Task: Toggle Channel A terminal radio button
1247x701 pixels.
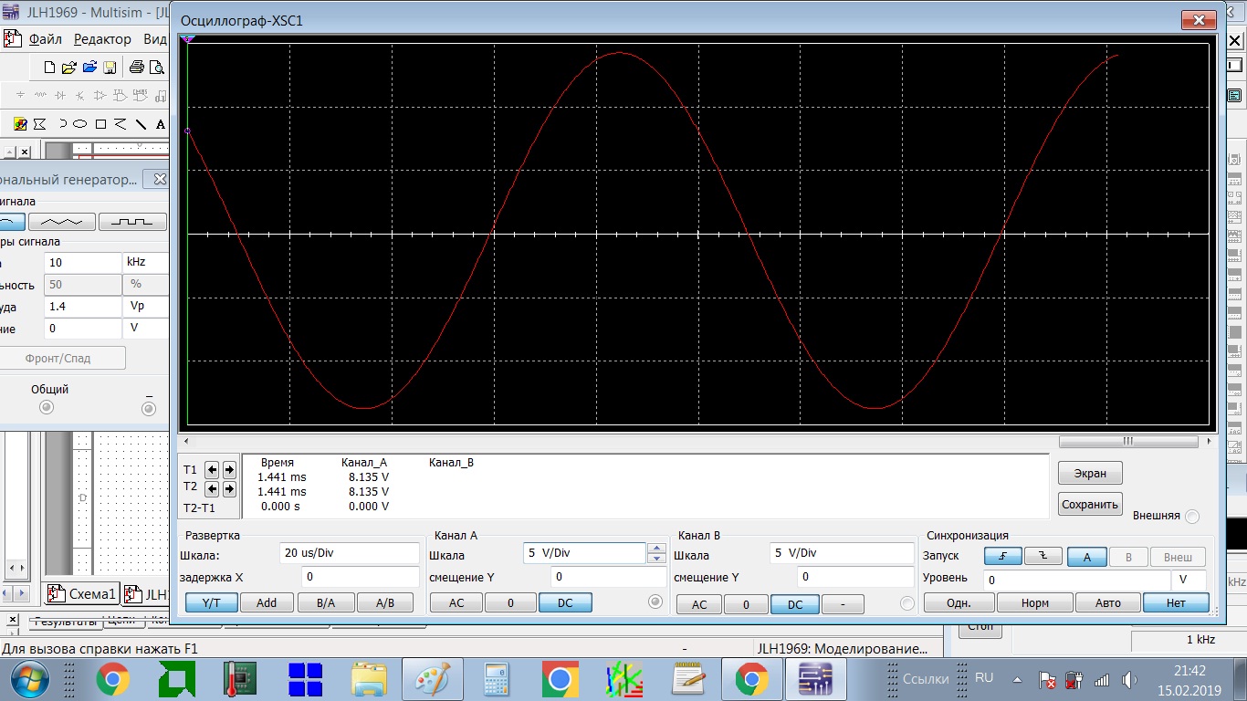Action: [655, 602]
